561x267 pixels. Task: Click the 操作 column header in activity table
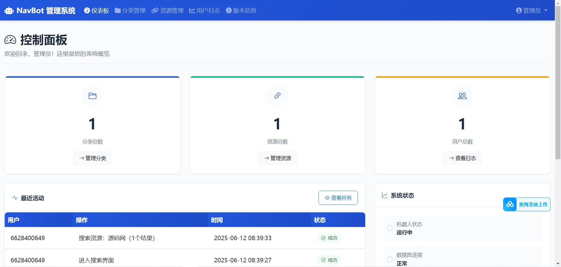(x=81, y=220)
